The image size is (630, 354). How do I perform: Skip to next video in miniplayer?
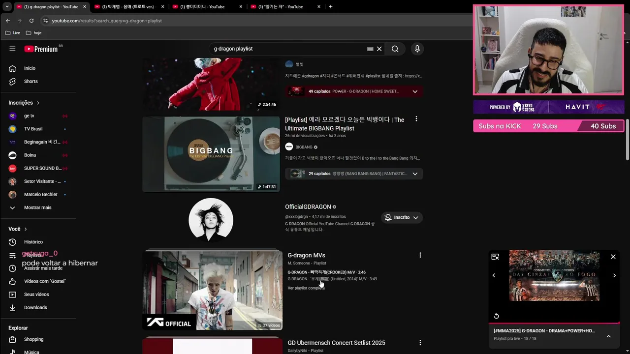(614, 275)
